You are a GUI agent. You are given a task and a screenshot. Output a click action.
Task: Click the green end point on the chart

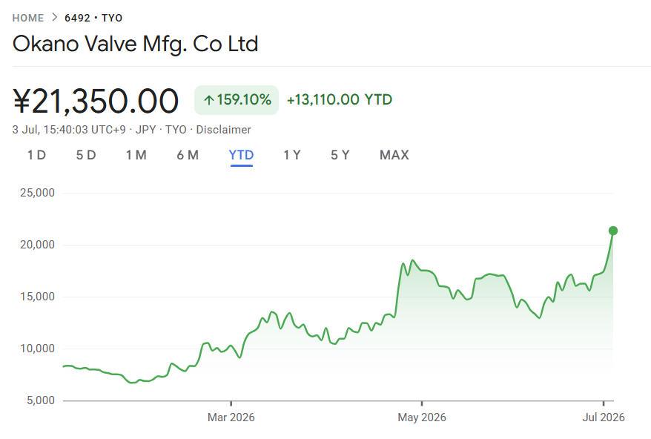[613, 231]
